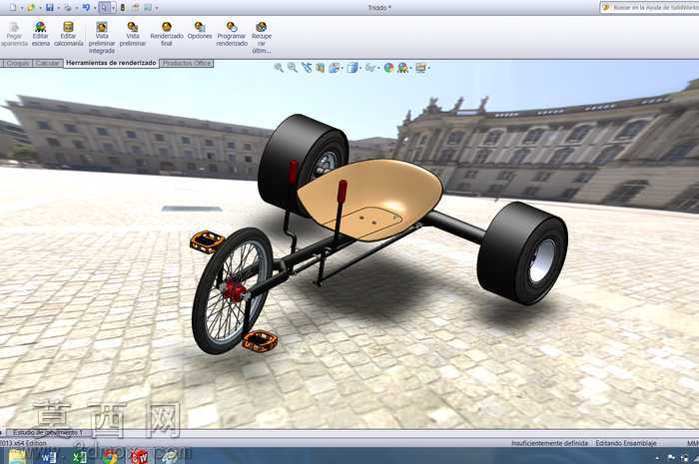699x464 pixels.
Task: Click the Options icon in quick toolbar
Action: click(148, 8)
